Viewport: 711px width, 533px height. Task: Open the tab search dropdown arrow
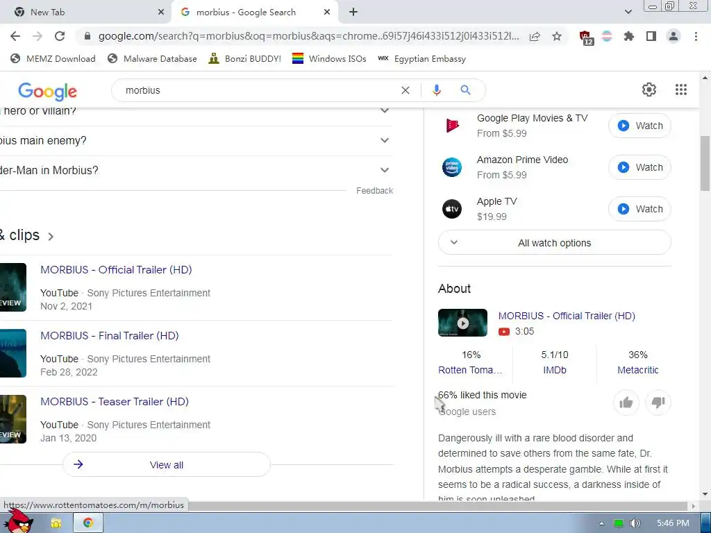[628, 12]
